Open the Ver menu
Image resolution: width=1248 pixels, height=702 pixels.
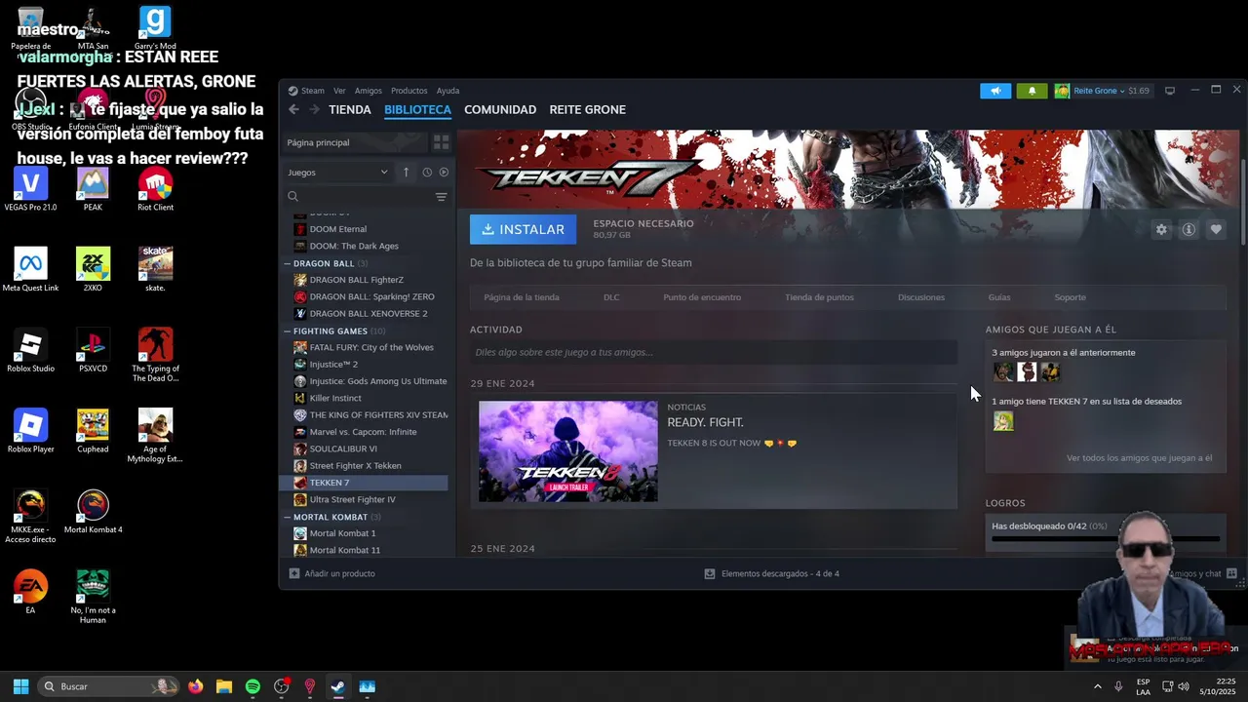click(x=339, y=91)
